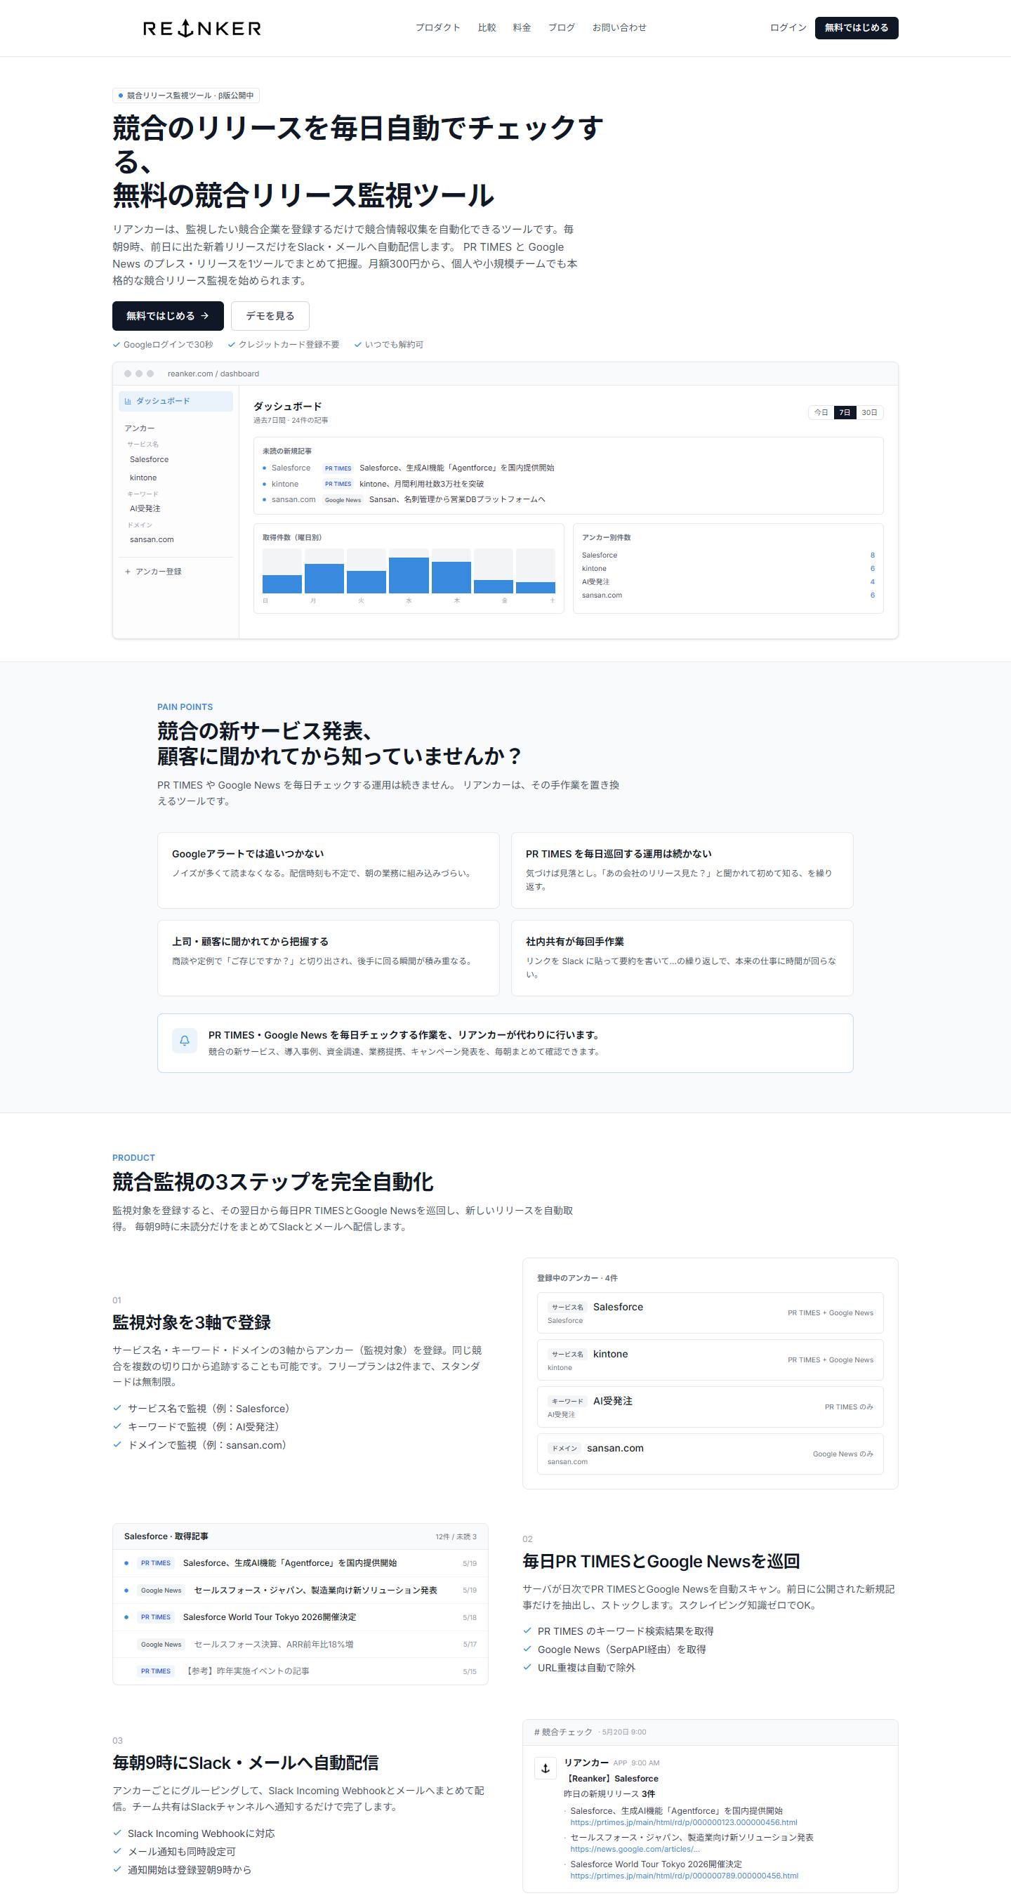
Task: Select Salesforce row in 登録中のアンカー list
Action: tap(710, 1313)
